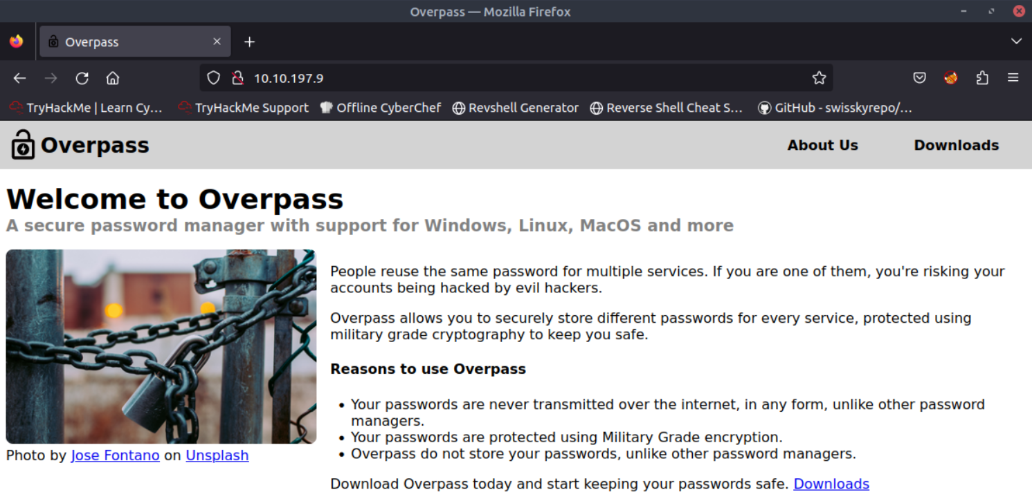Open the Revshell Generator bookmark
The width and height of the screenshot is (1032, 501).
[x=515, y=108]
